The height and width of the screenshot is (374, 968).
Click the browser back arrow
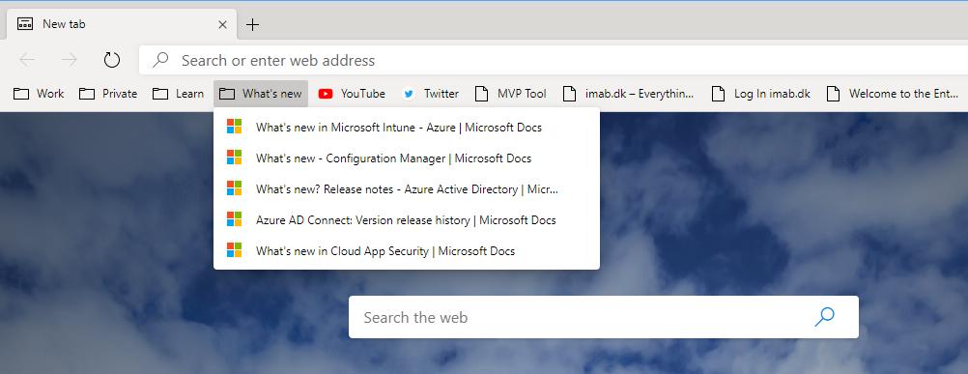[x=27, y=60]
